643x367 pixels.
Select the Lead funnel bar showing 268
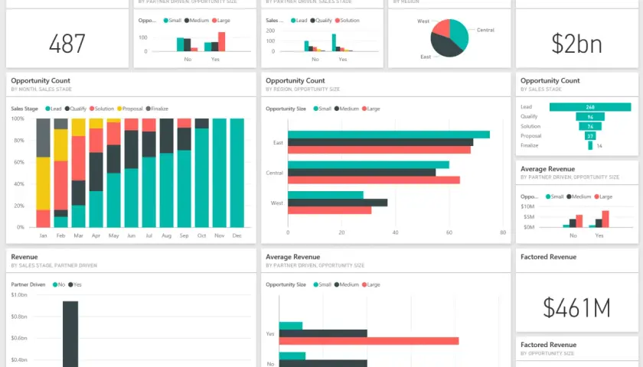590,107
